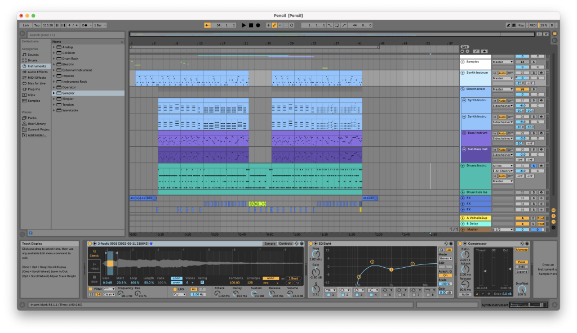This screenshot has height=333, width=577.
Task: Click the Stop transport button
Action: tap(251, 25)
